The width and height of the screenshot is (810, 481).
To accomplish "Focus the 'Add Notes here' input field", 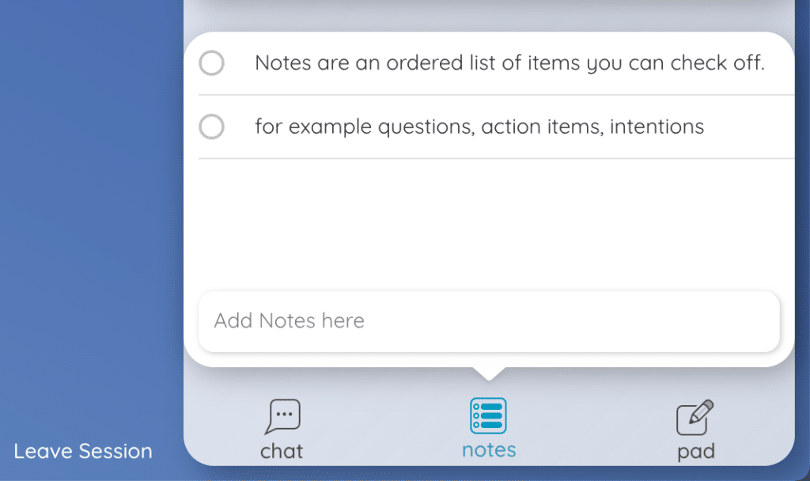I will tap(489, 321).
